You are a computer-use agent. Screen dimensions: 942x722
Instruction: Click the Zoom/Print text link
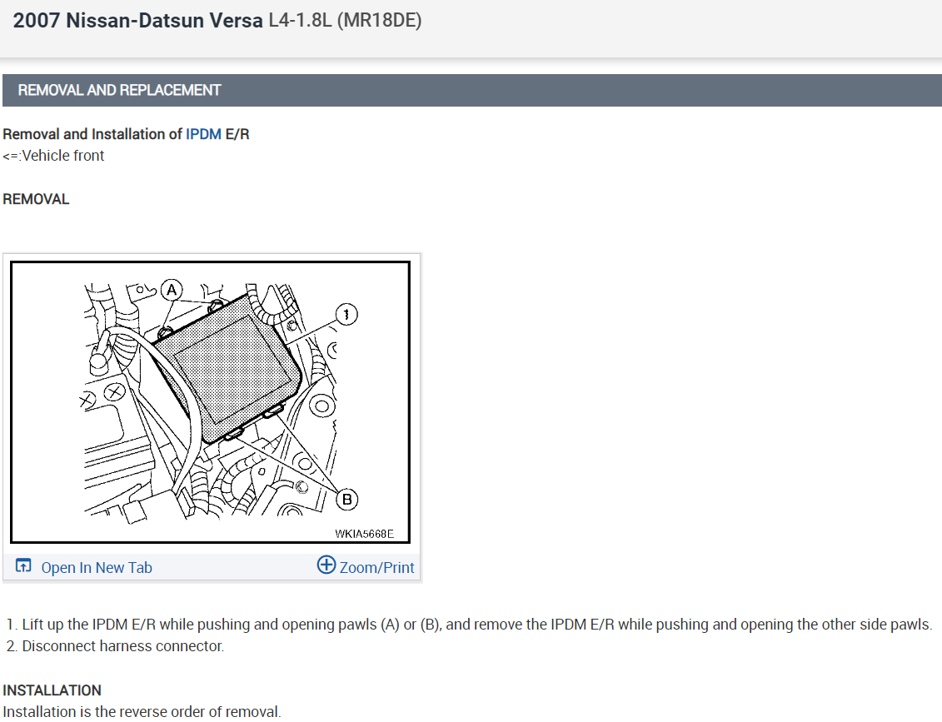point(376,568)
